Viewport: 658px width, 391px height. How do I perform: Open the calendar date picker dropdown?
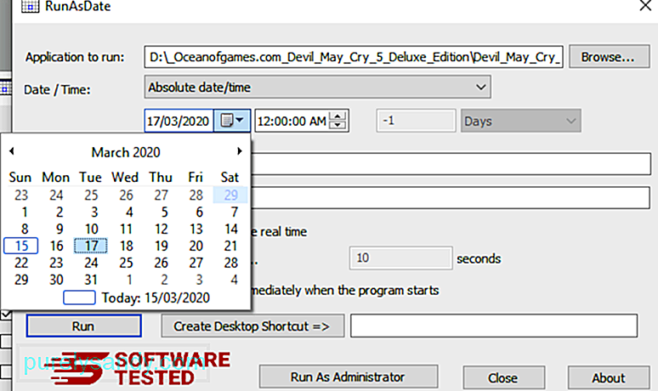232,121
